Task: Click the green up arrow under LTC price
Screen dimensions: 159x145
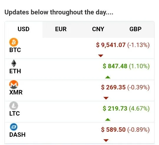Action: tap(108, 119)
